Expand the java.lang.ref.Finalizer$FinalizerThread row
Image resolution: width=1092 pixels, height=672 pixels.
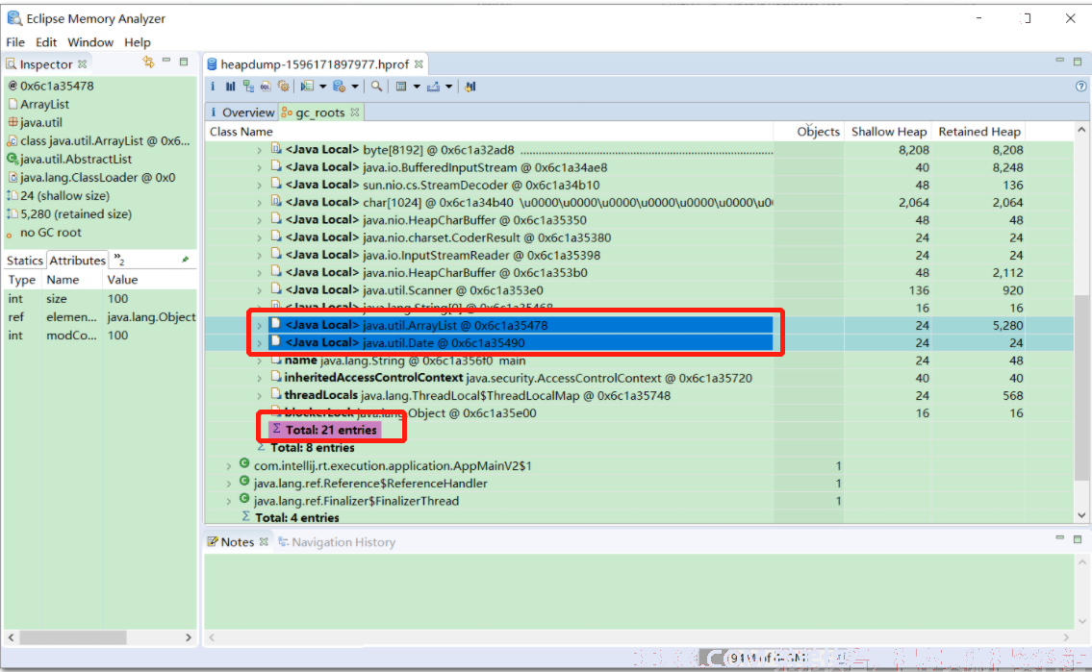pos(228,501)
